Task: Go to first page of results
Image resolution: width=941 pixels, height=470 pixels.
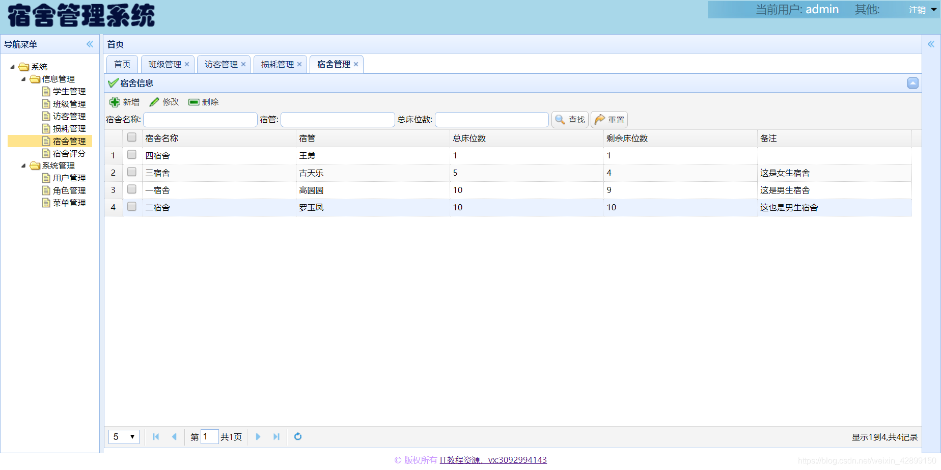Action: tap(156, 437)
